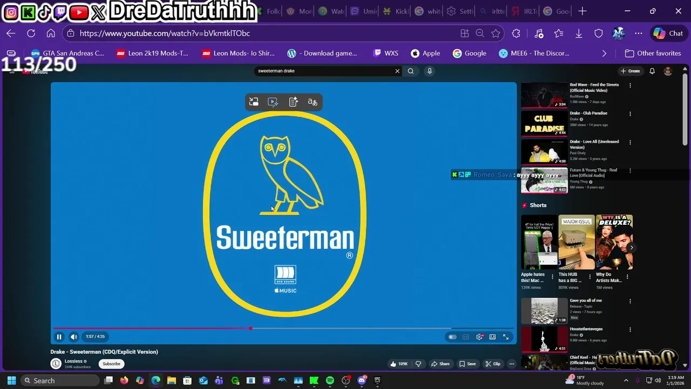Screen dimensions: 691x389
Task: Open the YouTube account avatar menu
Action: pos(668,71)
